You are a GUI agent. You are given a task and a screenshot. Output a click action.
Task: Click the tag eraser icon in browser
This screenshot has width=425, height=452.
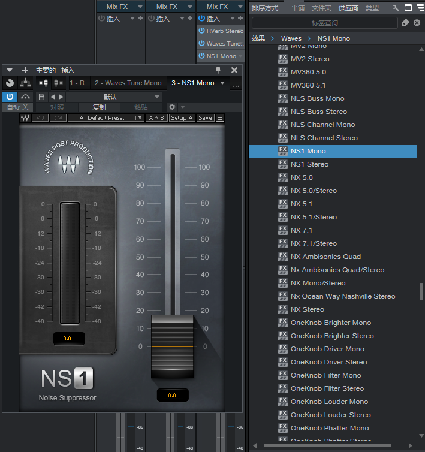pyautogui.click(x=405, y=23)
